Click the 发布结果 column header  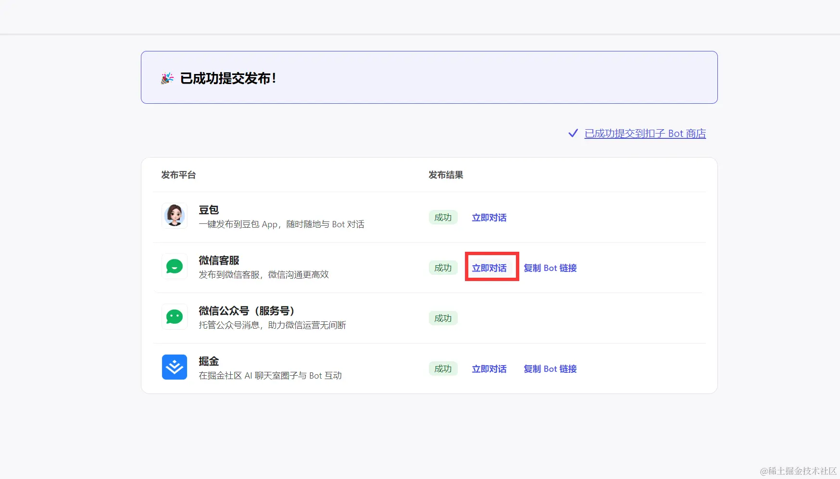[446, 175]
